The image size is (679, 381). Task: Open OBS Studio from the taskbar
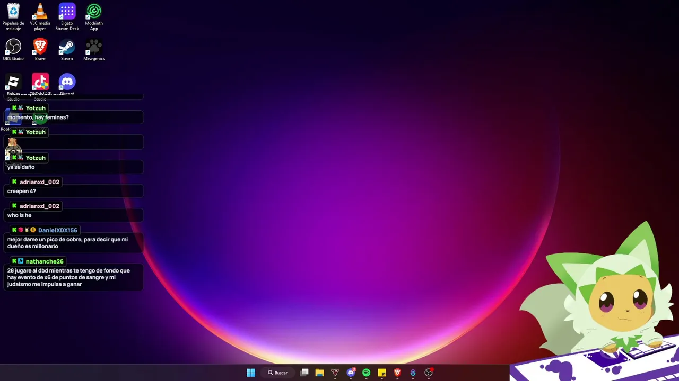coord(429,373)
